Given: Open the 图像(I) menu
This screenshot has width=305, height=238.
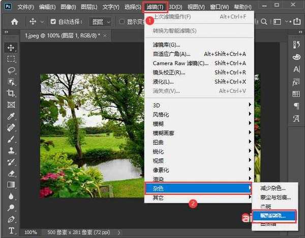Looking at the screenshot, I should click(67, 7).
